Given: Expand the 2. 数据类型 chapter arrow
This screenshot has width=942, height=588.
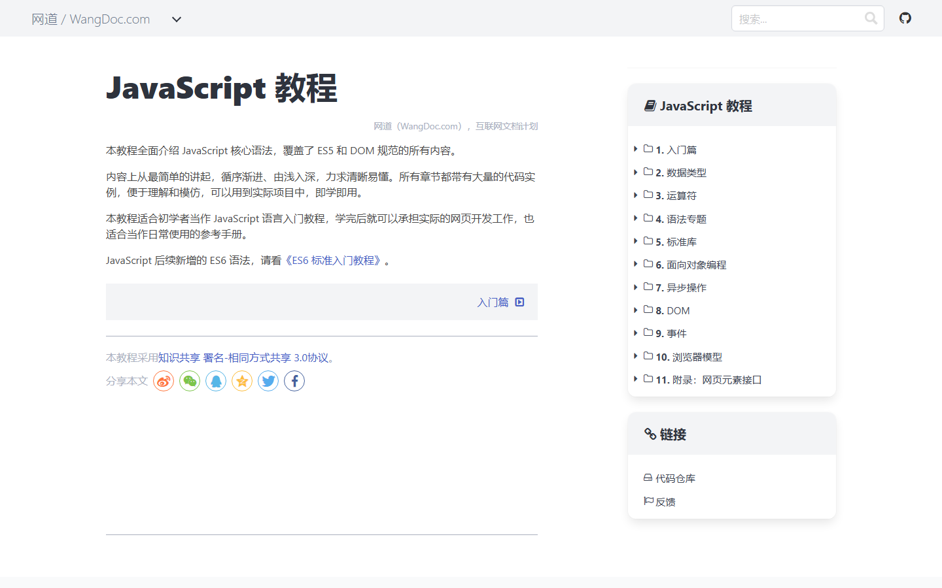Looking at the screenshot, I should pos(636,172).
